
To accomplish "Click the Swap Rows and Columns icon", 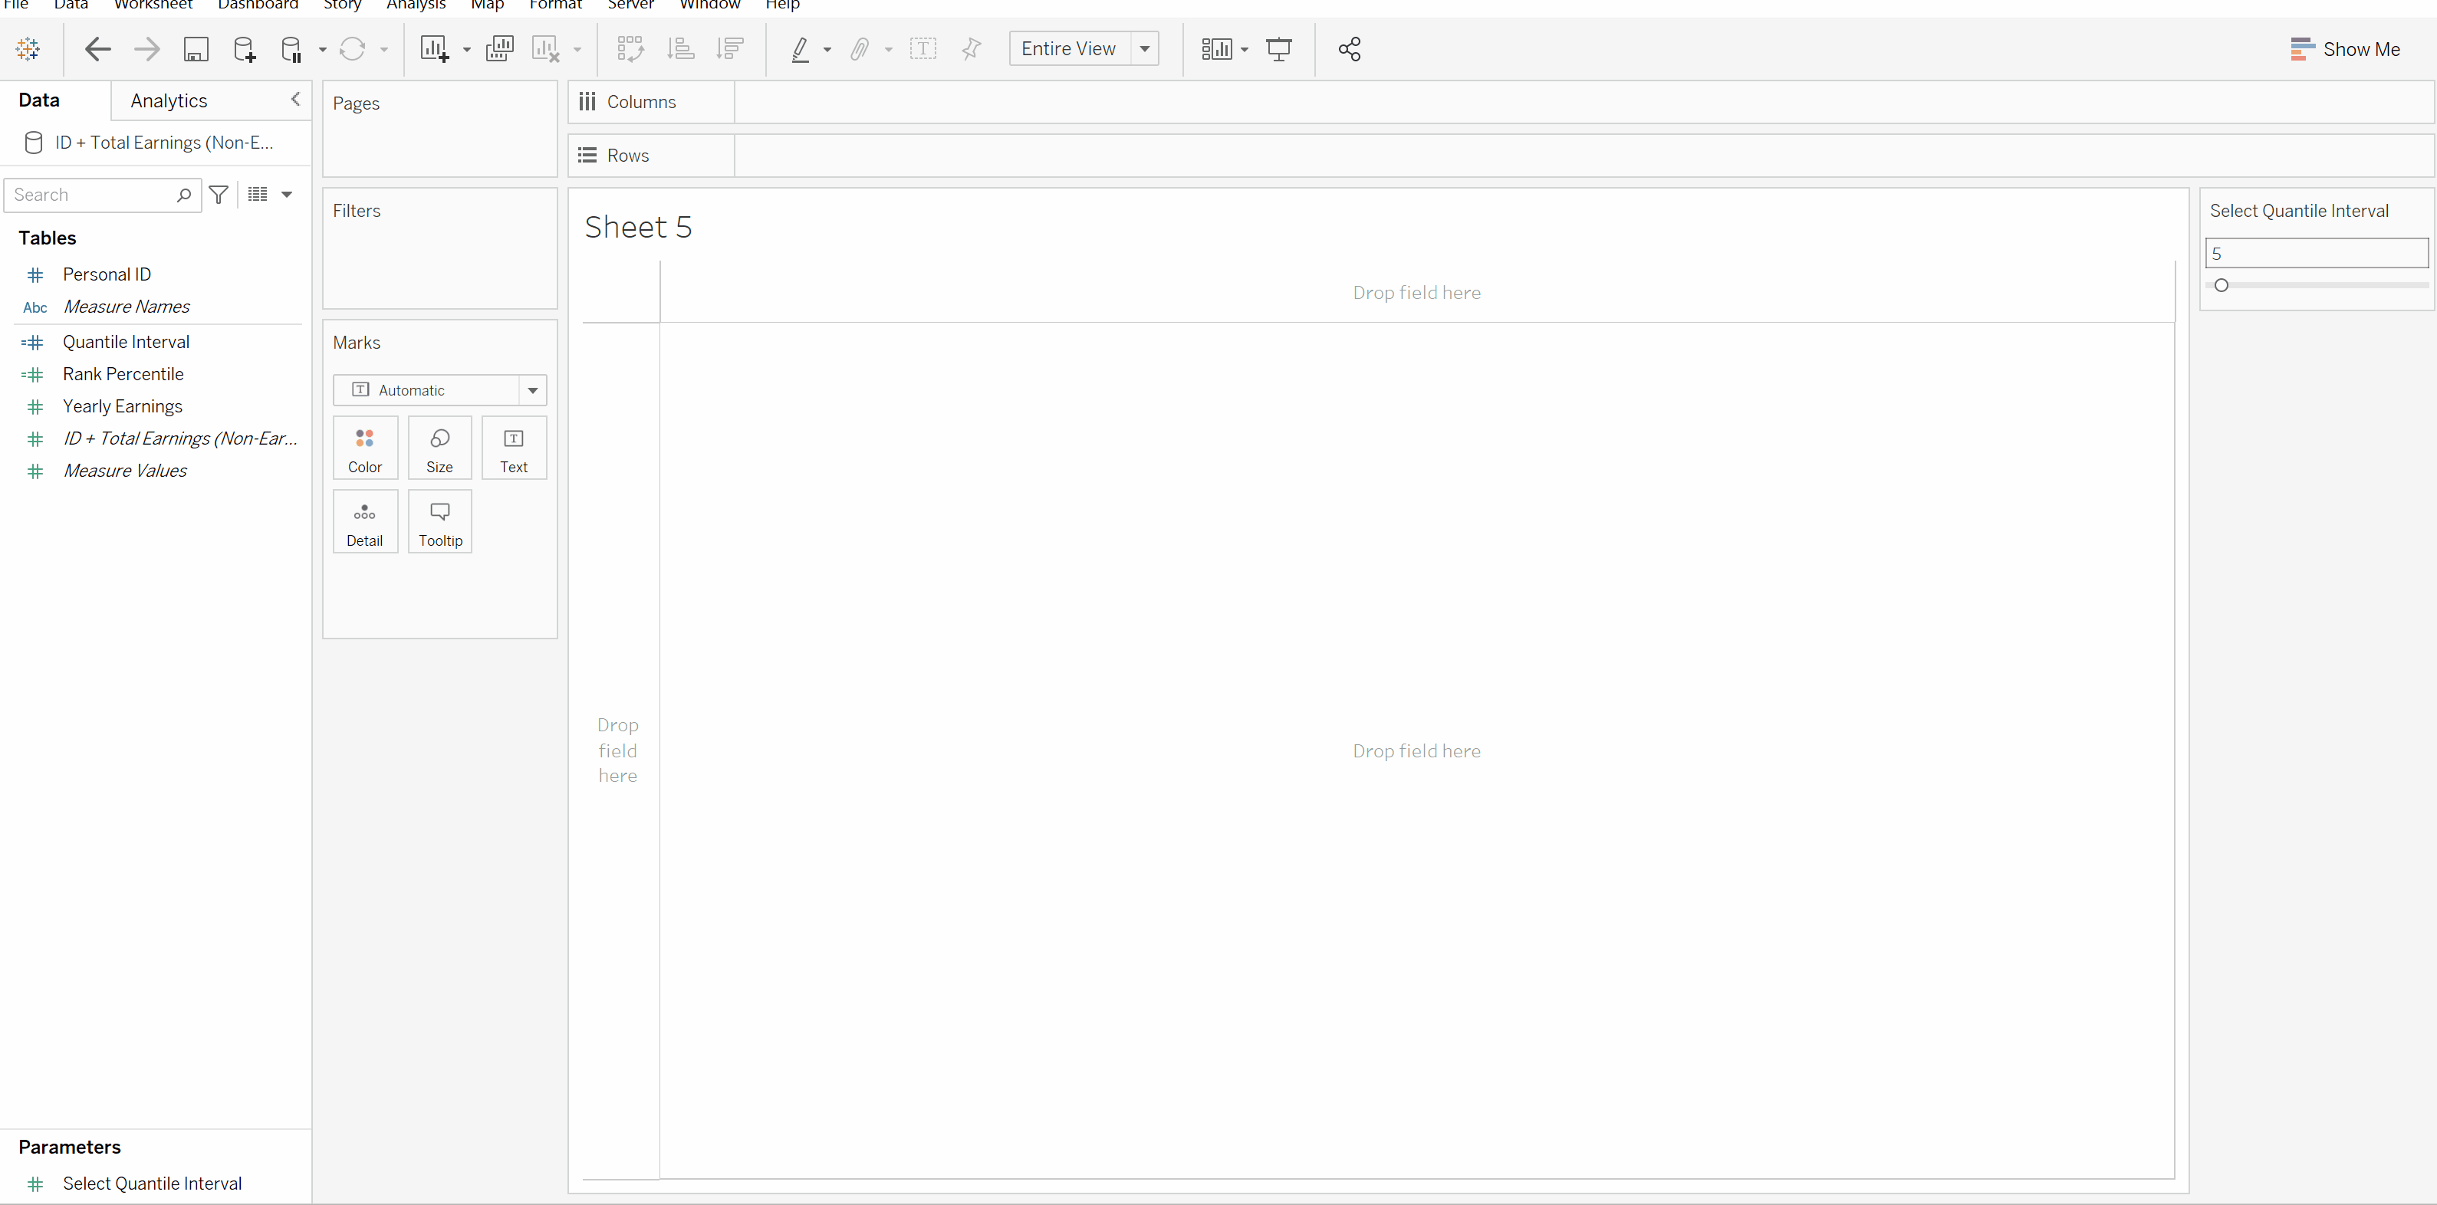I will click(x=630, y=49).
